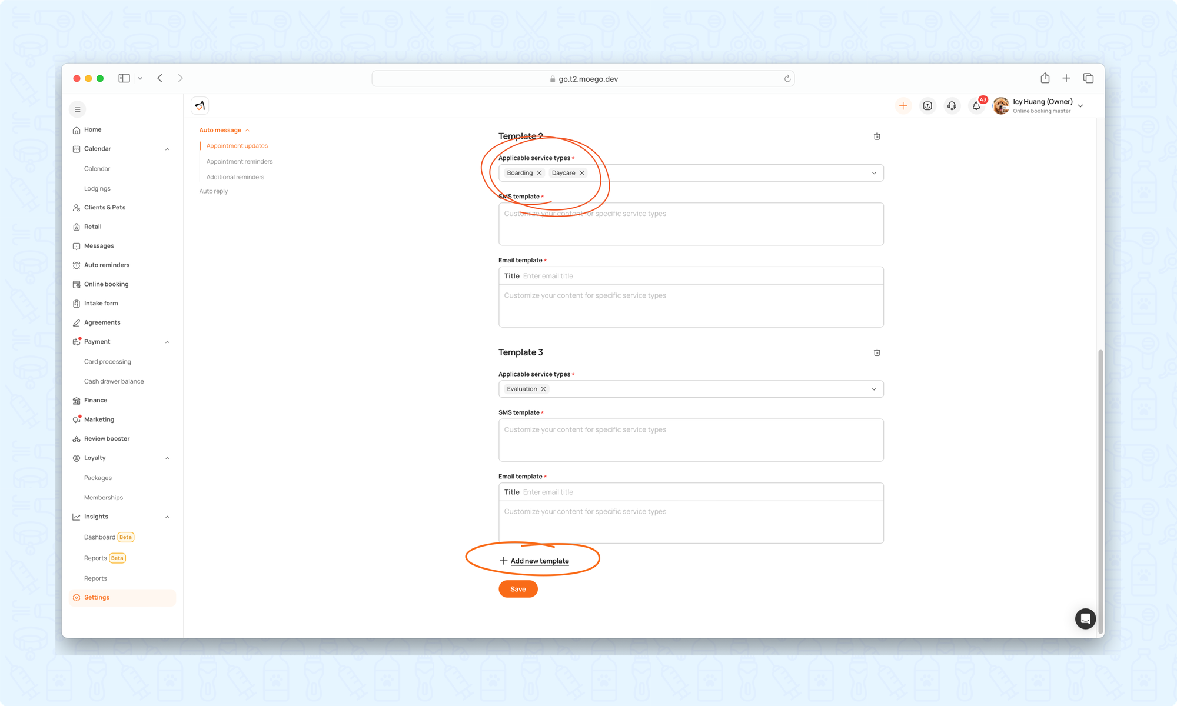This screenshot has height=706, width=1177.
Task: Go to Online booking menu
Action: (106, 284)
